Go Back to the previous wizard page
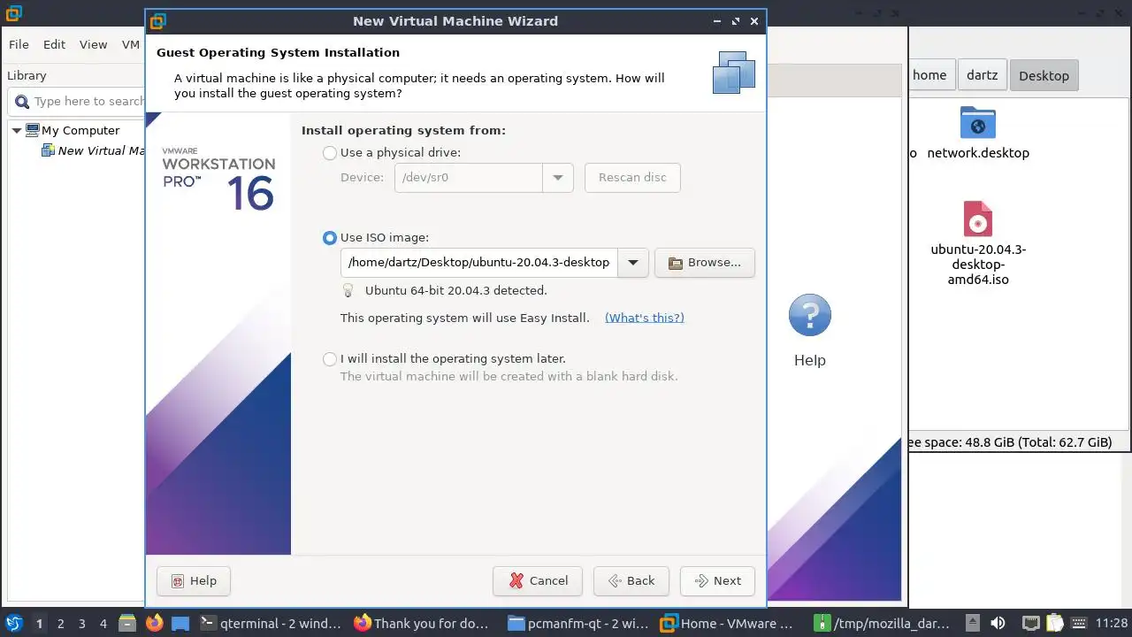This screenshot has height=637, width=1132. tap(631, 580)
